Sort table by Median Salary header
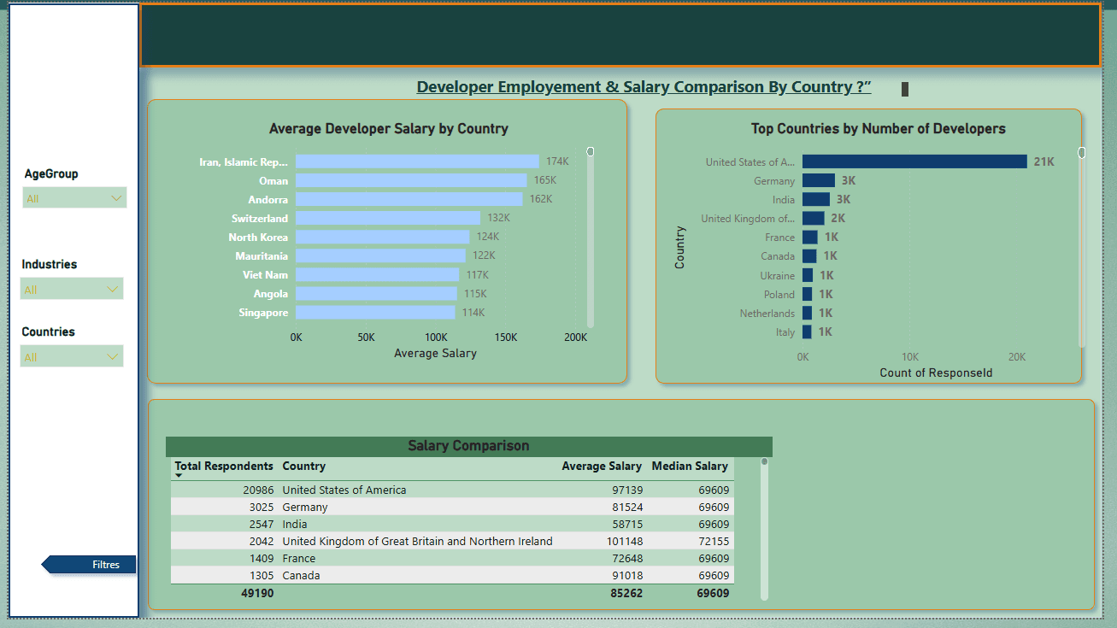Viewport: 1117px width, 628px height. point(690,467)
